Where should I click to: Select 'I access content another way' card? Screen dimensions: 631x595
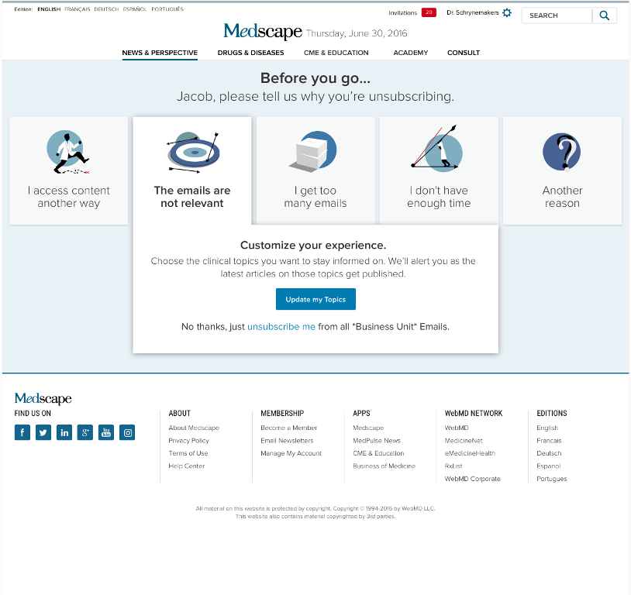69,170
